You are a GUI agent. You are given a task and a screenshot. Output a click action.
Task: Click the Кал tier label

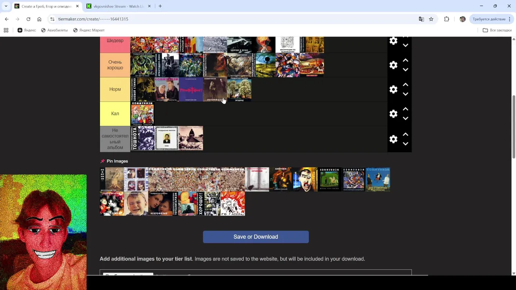click(x=115, y=114)
